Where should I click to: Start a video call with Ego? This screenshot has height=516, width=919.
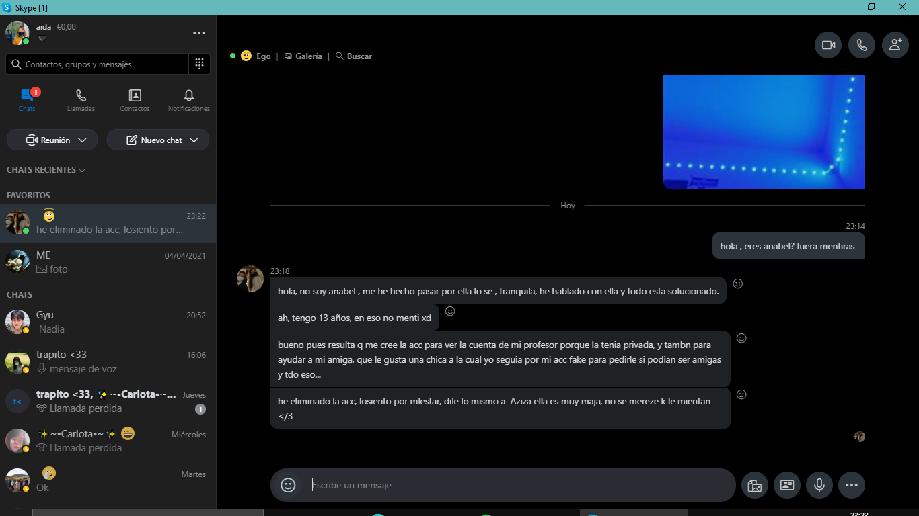tap(828, 45)
